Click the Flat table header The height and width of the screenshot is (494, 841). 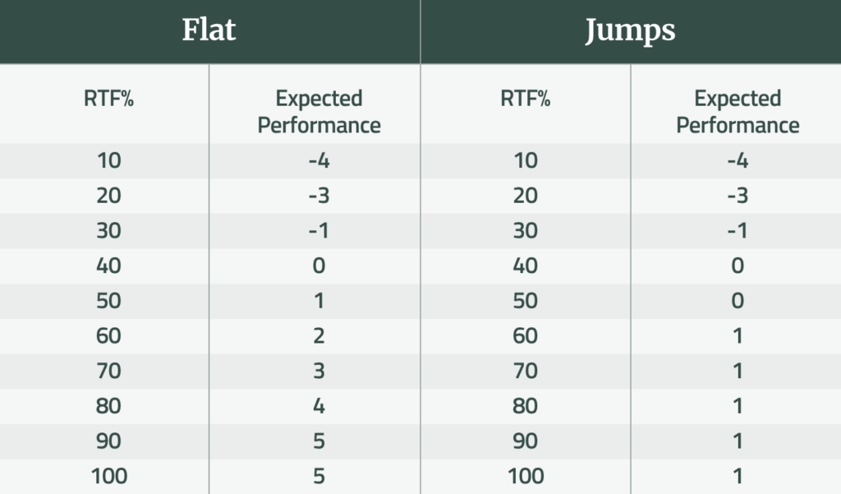coord(209,31)
